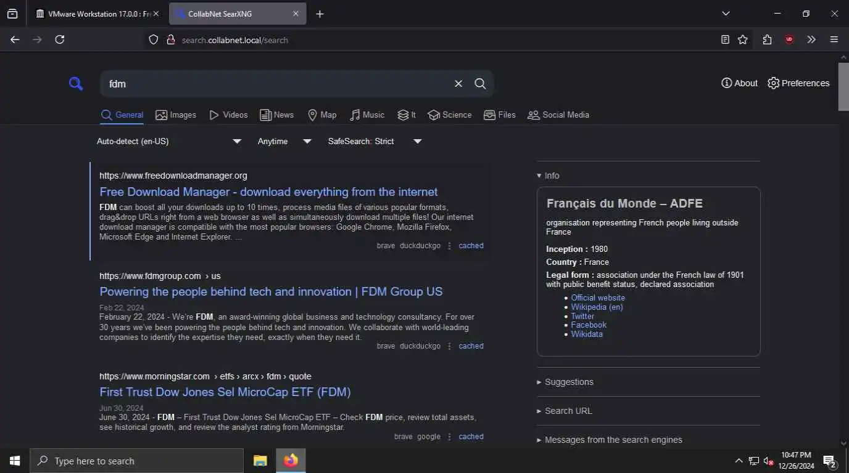Screen dimensions: 849x473
Task: Switch to VMware Workstation 17.0.0 tab
Action: tap(97, 14)
